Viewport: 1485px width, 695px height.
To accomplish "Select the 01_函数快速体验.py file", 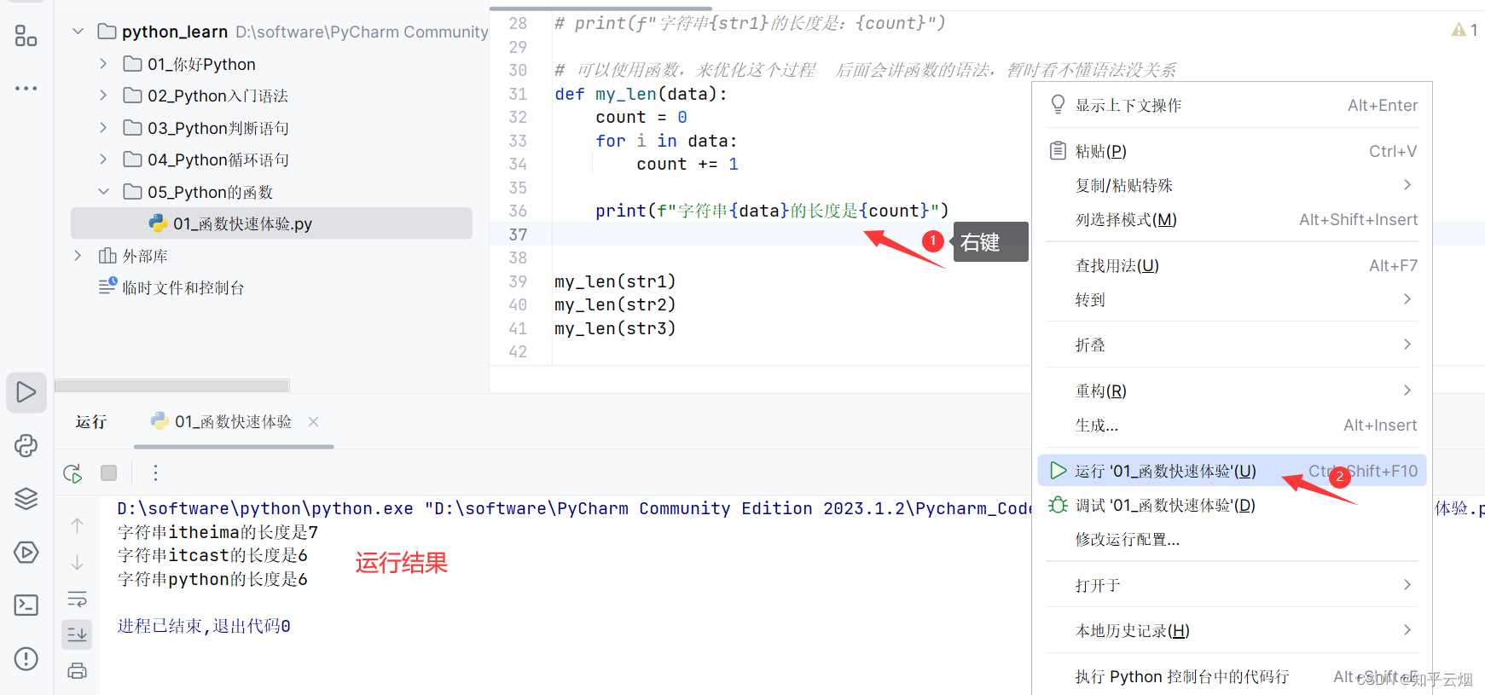I will [x=271, y=223].
